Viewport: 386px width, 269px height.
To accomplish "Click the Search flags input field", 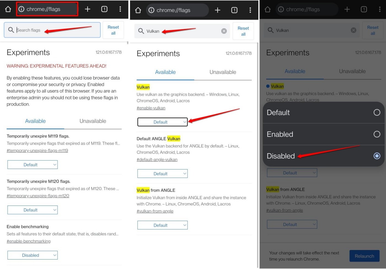I will 52,30.
